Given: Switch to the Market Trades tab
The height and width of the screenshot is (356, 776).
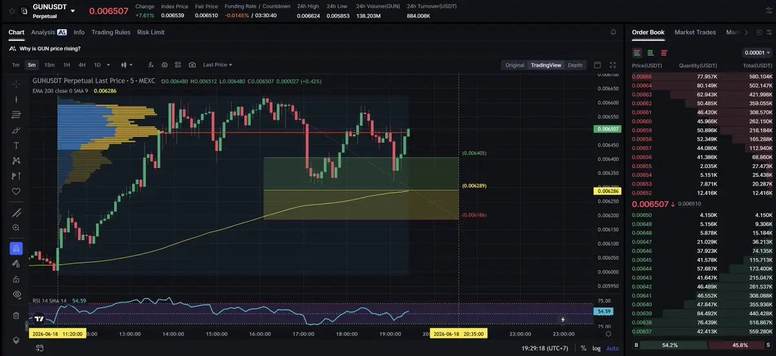Looking at the screenshot, I should click(695, 32).
